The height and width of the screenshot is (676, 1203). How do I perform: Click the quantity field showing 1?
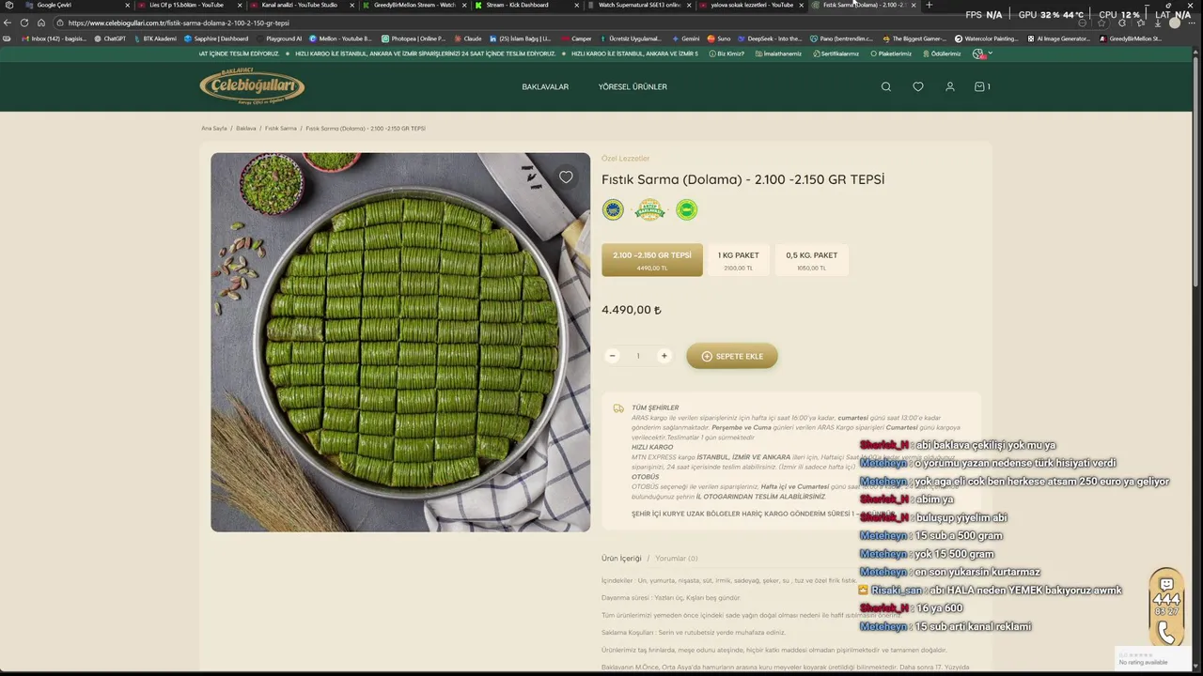[638, 356]
